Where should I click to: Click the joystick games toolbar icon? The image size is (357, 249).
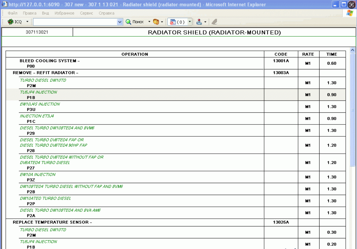coord(199,22)
